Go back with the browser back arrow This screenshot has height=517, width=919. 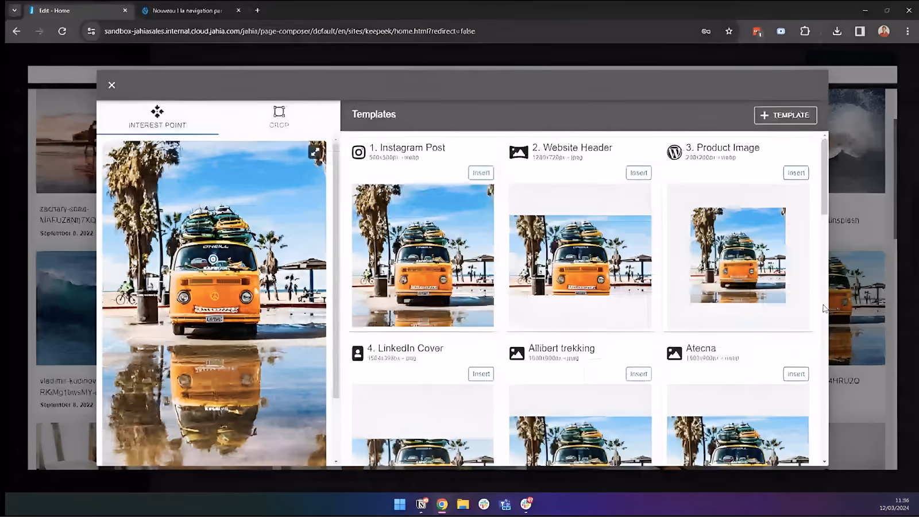[x=16, y=31]
